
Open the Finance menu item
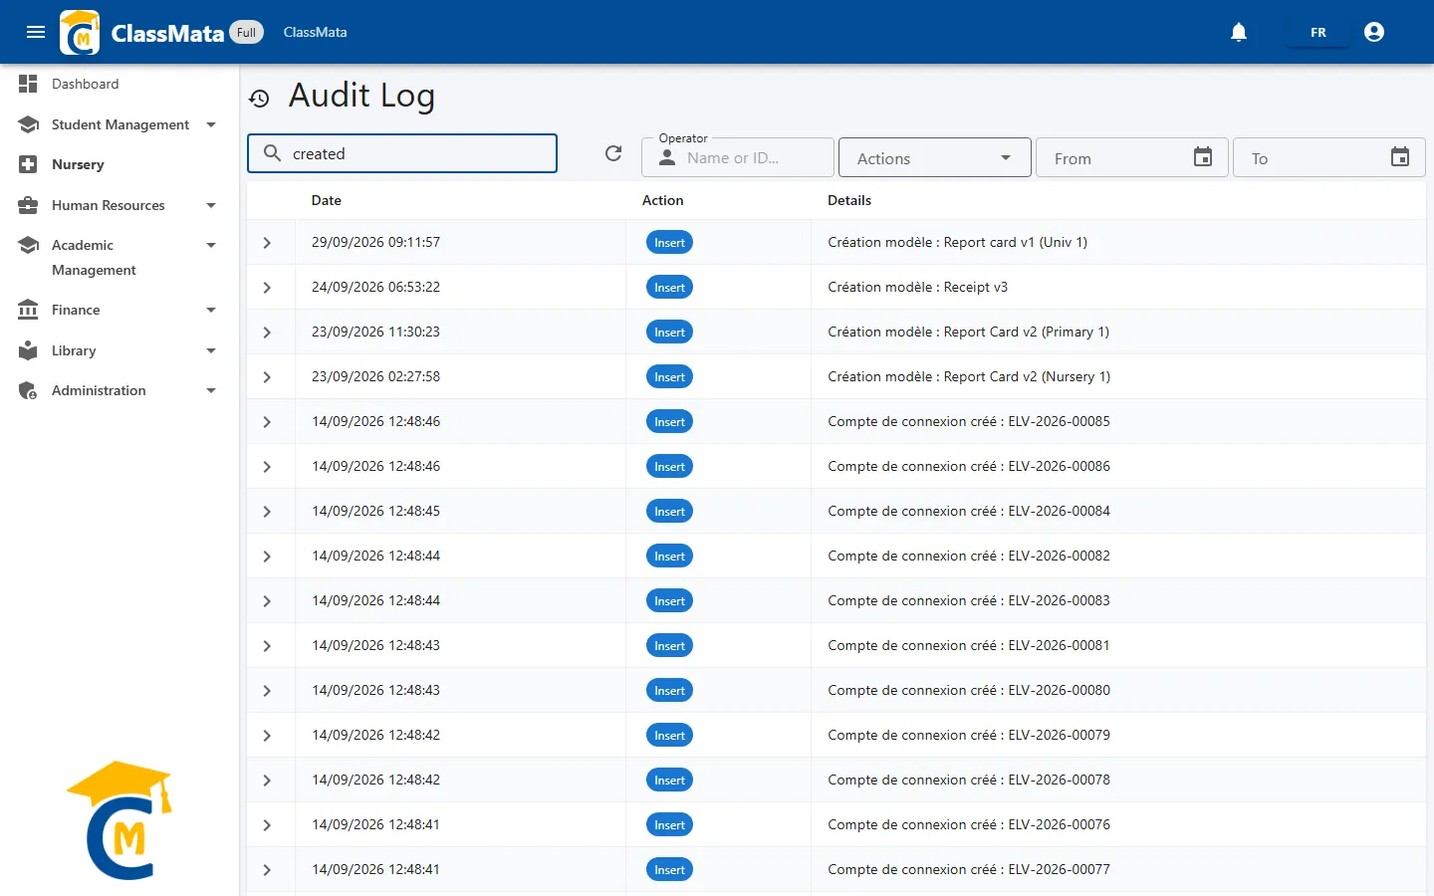pyautogui.click(x=119, y=310)
